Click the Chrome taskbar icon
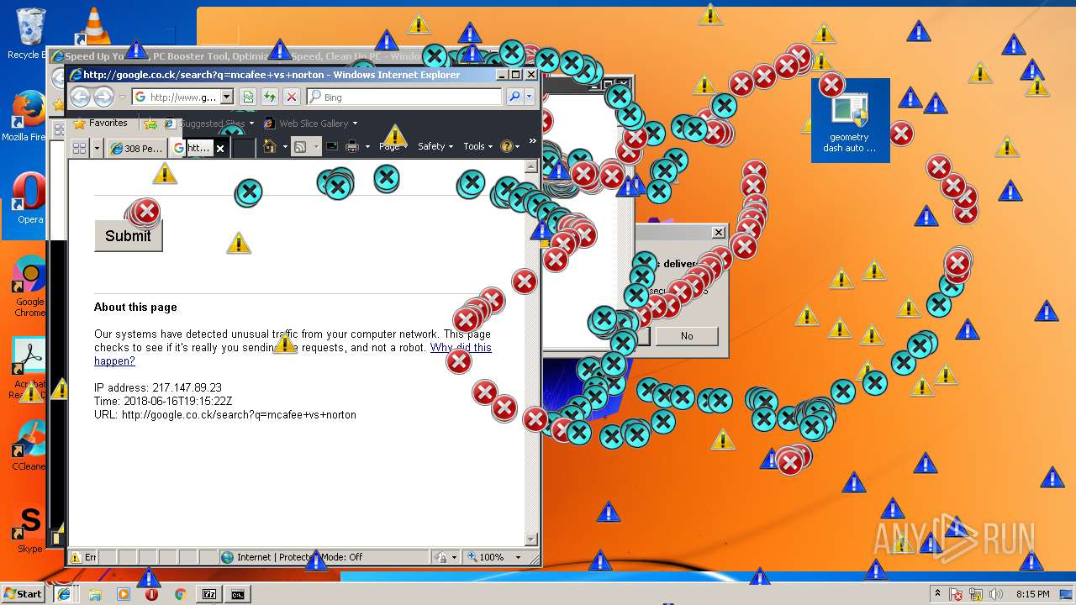The image size is (1076, 605). tap(180, 594)
